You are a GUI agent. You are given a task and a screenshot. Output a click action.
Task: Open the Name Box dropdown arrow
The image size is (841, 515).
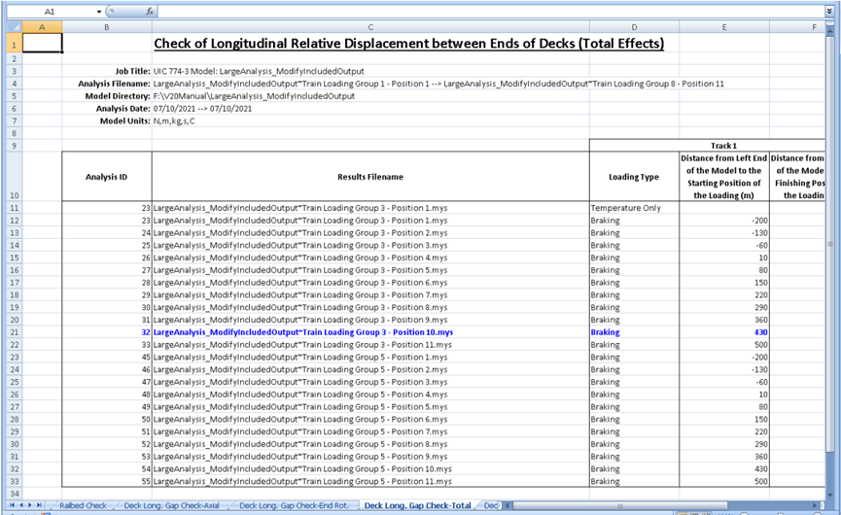point(99,12)
